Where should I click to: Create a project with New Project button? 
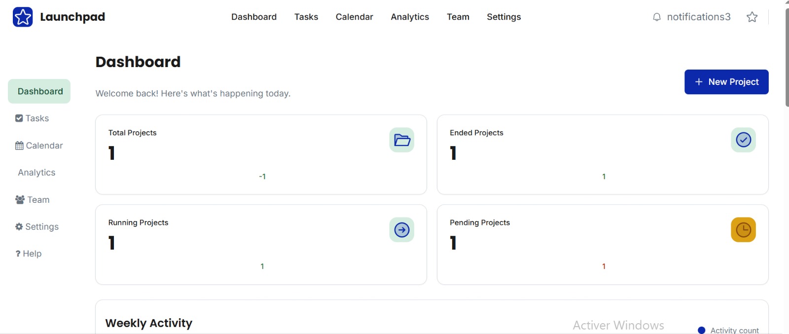pyautogui.click(x=726, y=82)
